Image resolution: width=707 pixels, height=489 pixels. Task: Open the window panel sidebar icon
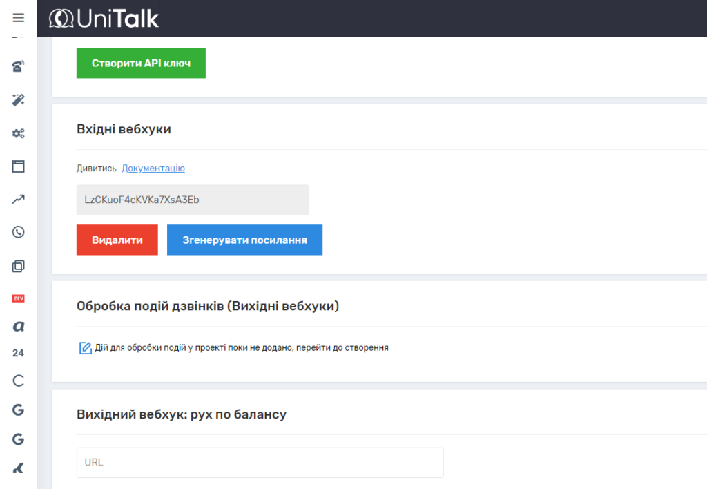click(18, 166)
